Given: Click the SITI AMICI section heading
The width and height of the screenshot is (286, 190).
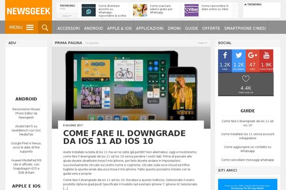Looking at the screenshot, I should click(x=227, y=171).
